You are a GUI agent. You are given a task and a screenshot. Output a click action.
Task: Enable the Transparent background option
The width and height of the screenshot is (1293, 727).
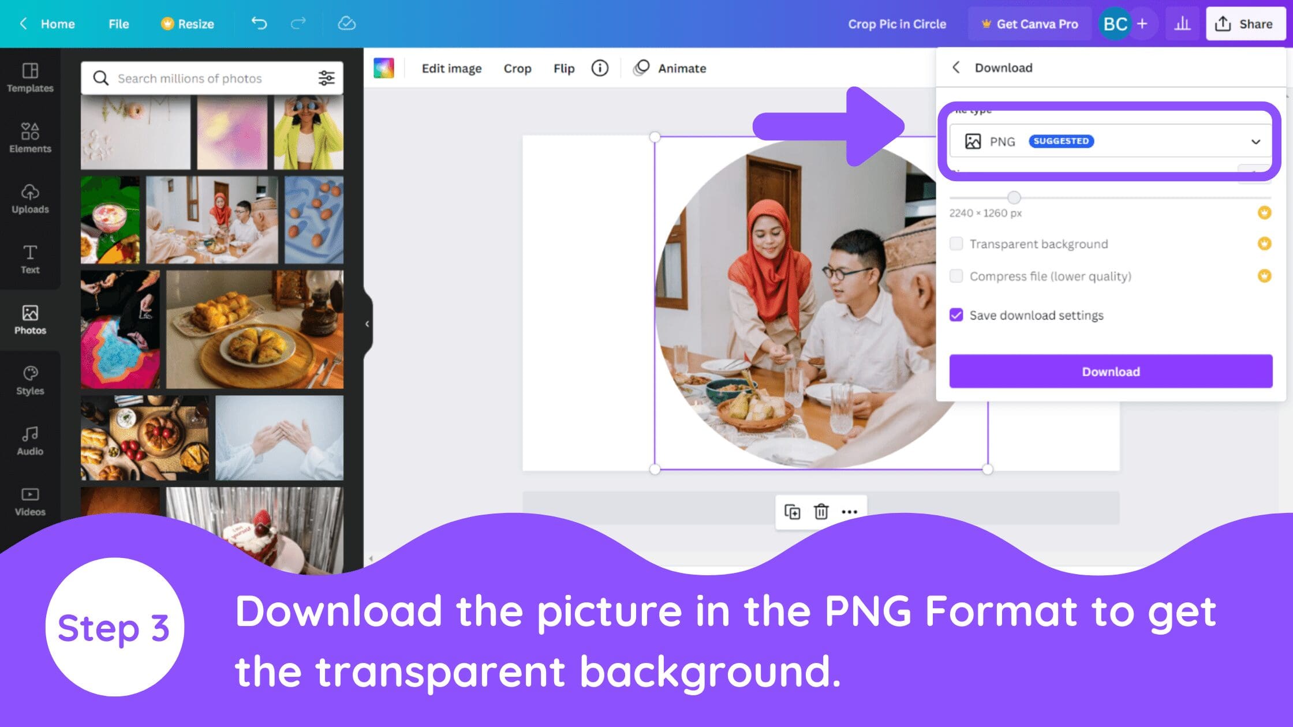(956, 243)
